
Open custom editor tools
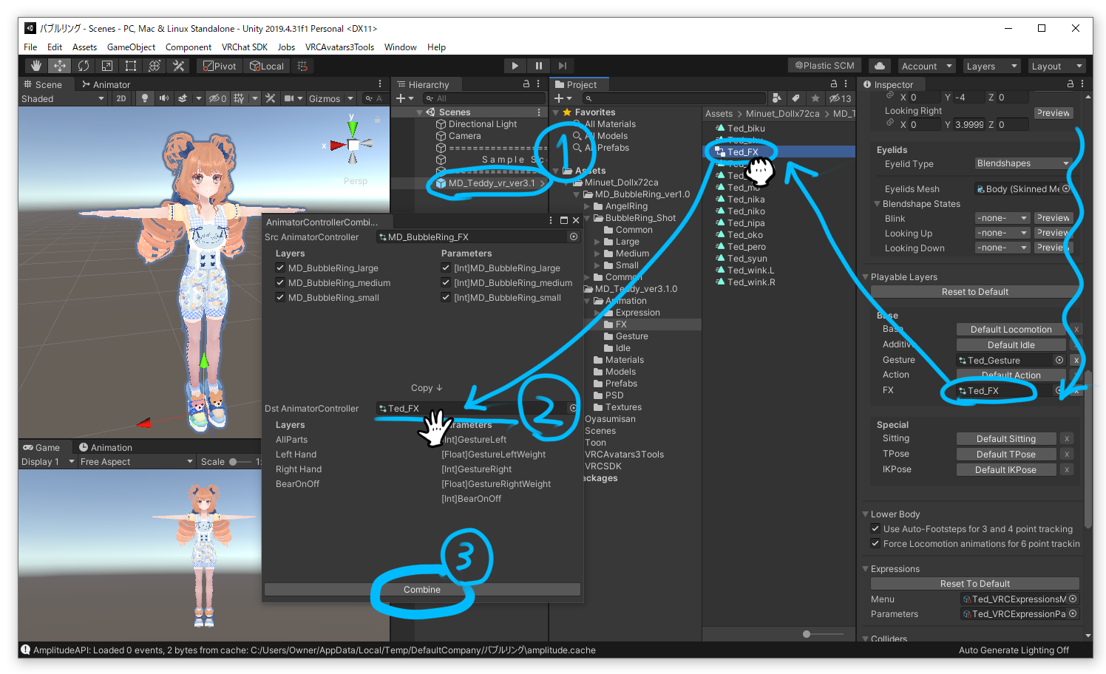tap(178, 66)
